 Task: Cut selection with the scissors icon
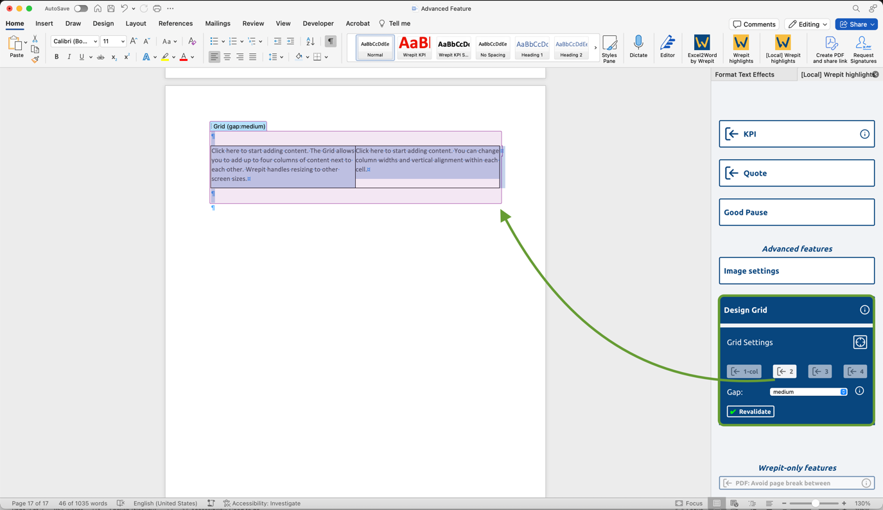(35, 39)
